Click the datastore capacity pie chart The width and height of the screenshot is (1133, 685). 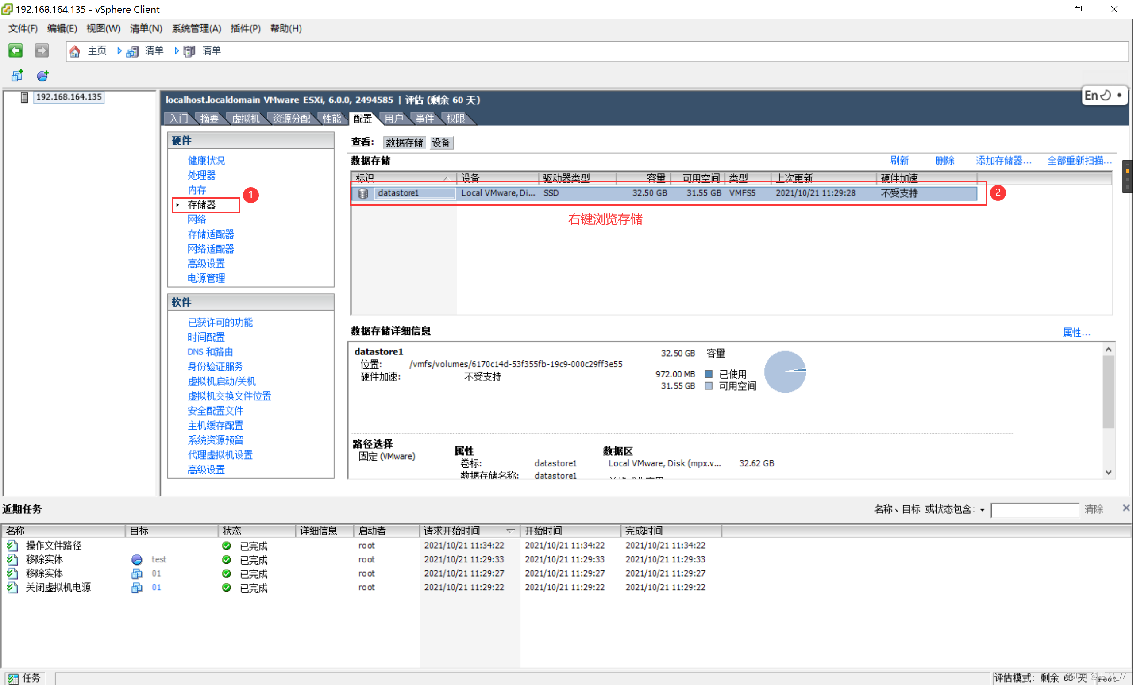[x=785, y=371]
